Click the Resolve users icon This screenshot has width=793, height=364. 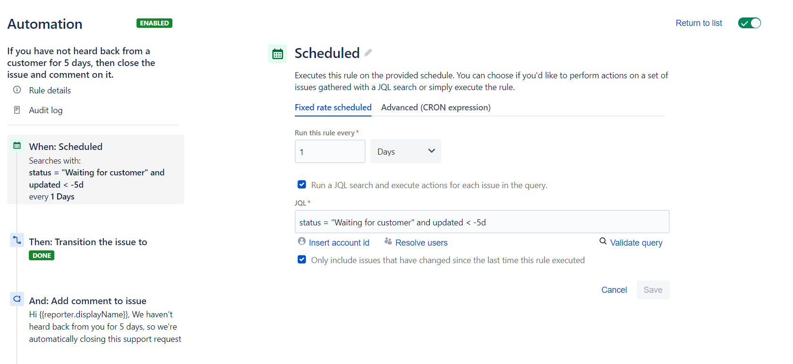pos(388,241)
